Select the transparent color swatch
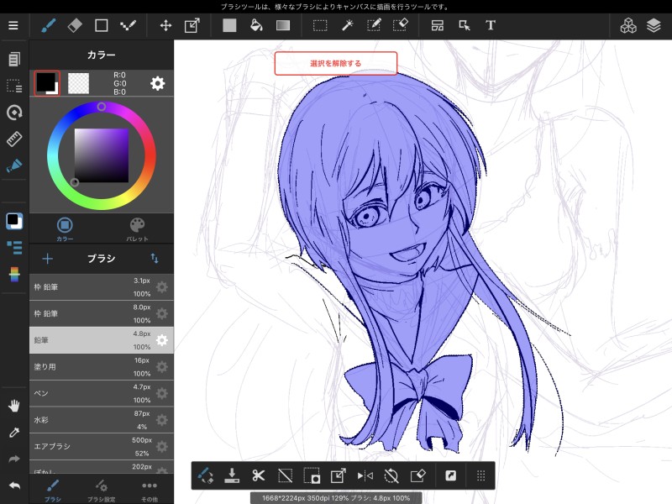The image size is (672, 504). click(x=78, y=83)
